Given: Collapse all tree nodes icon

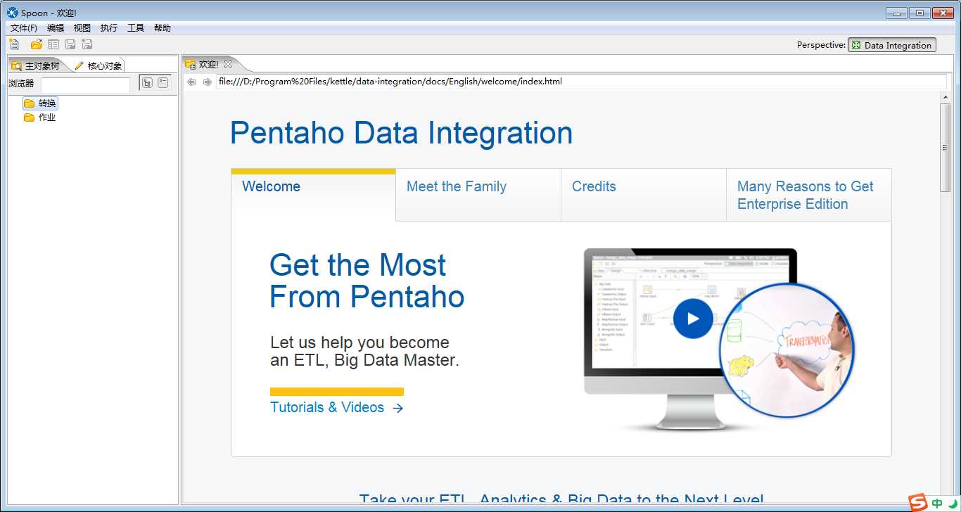Looking at the screenshot, I should 163,82.
